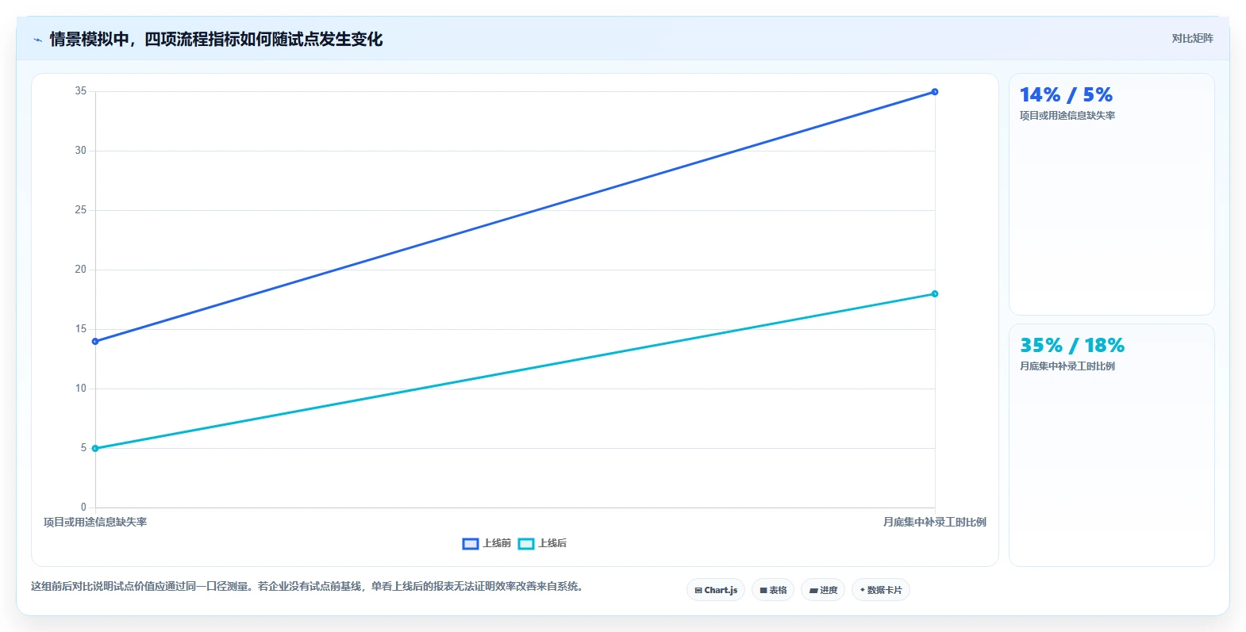
Task: Click the lightning icon beside the title
Action: pyautogui.click(x=37, y=40)
